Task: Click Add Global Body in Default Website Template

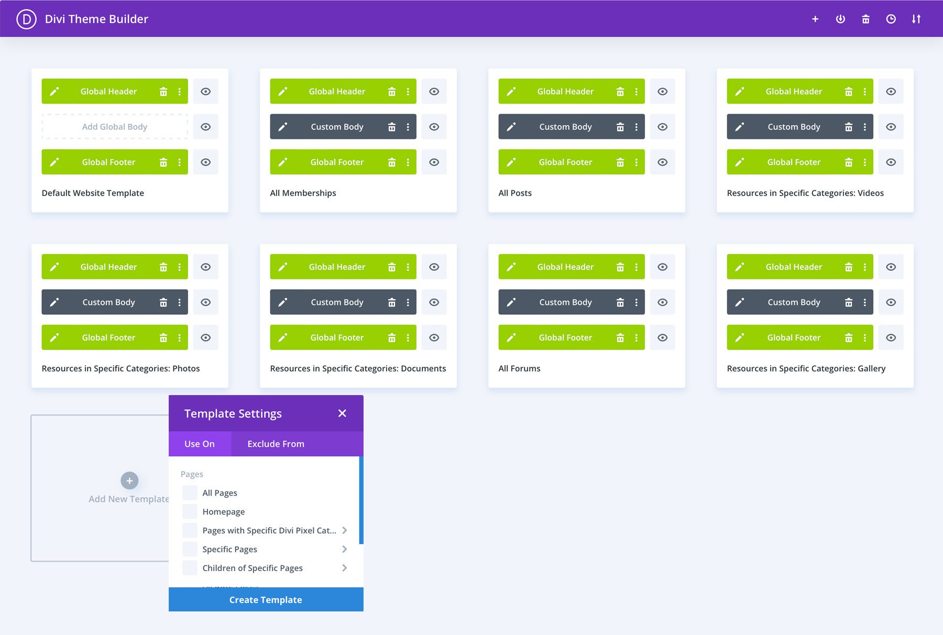Action: 115,126
